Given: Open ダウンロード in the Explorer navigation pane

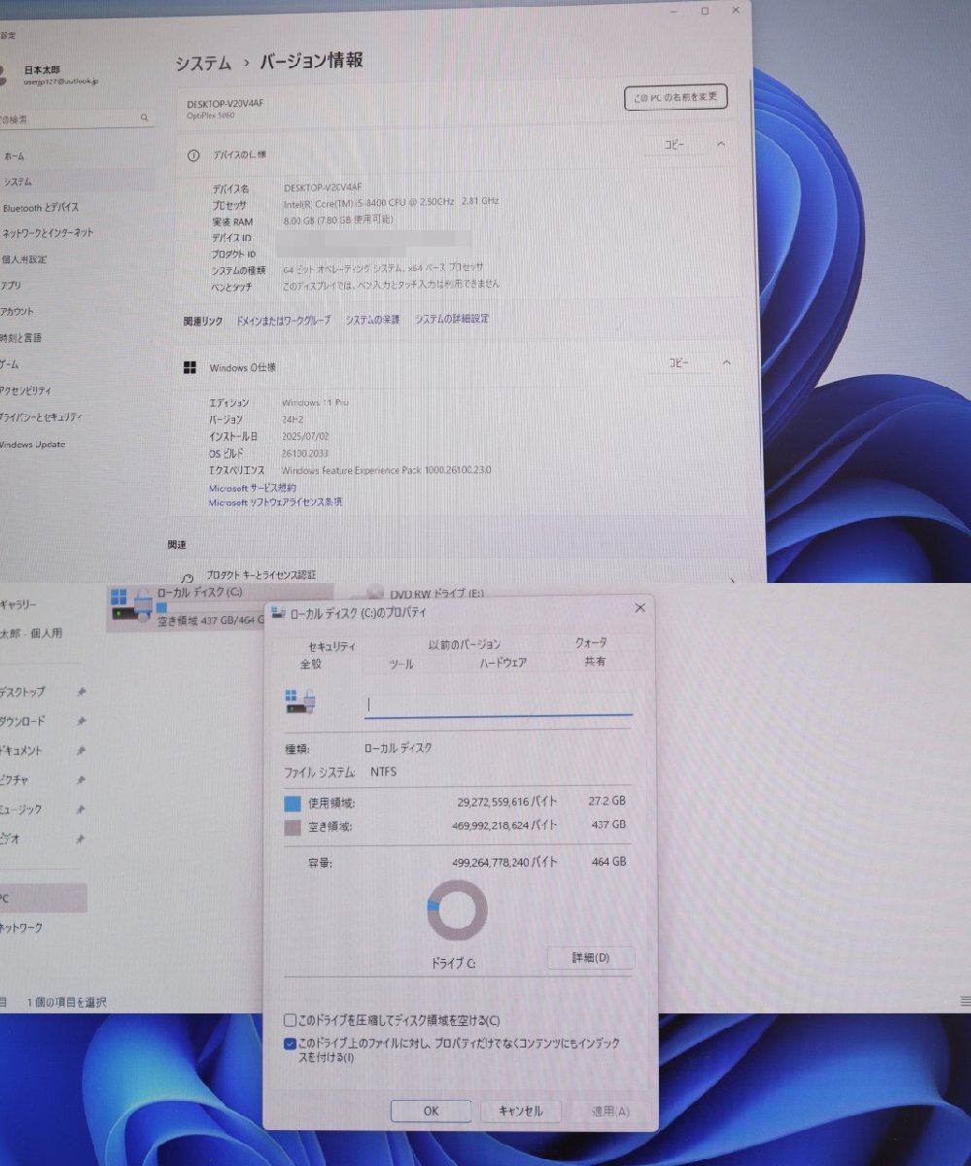Looking at the screenshot, I should pos(22,721).
